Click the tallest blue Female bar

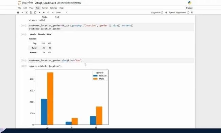click(44, 112)
